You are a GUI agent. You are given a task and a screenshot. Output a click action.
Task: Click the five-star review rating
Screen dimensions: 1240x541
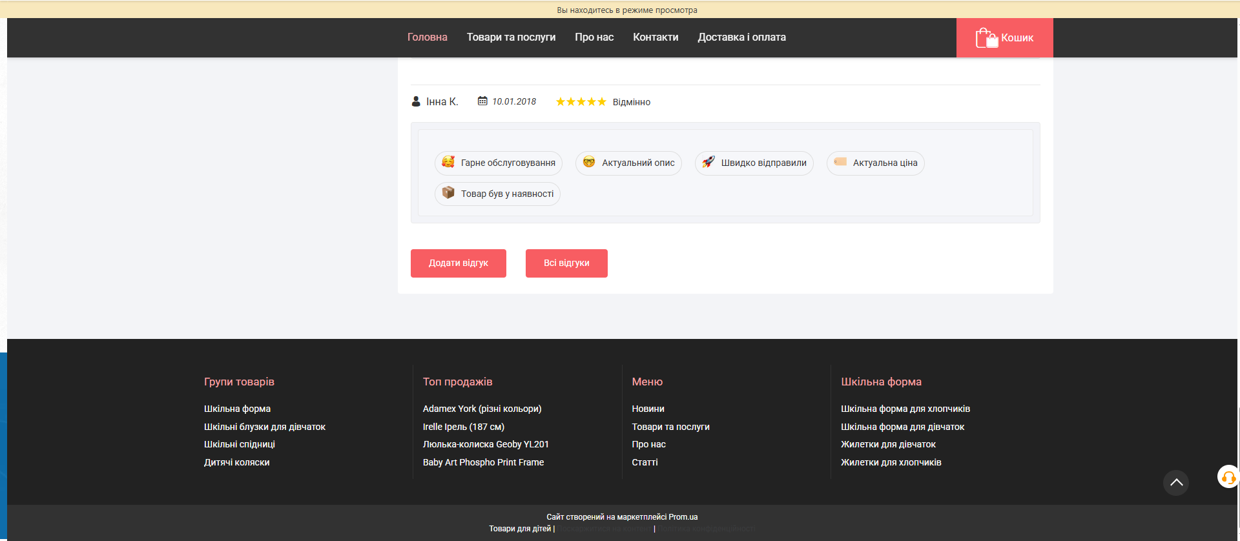(581, 102)
